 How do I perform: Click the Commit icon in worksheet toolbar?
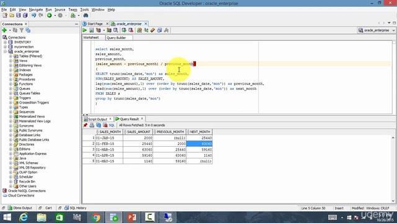(x=124, y=30)
